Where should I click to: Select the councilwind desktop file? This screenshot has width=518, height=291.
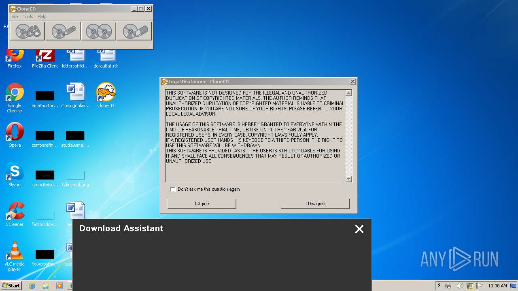pyautogui.click(x=45, y=178)
